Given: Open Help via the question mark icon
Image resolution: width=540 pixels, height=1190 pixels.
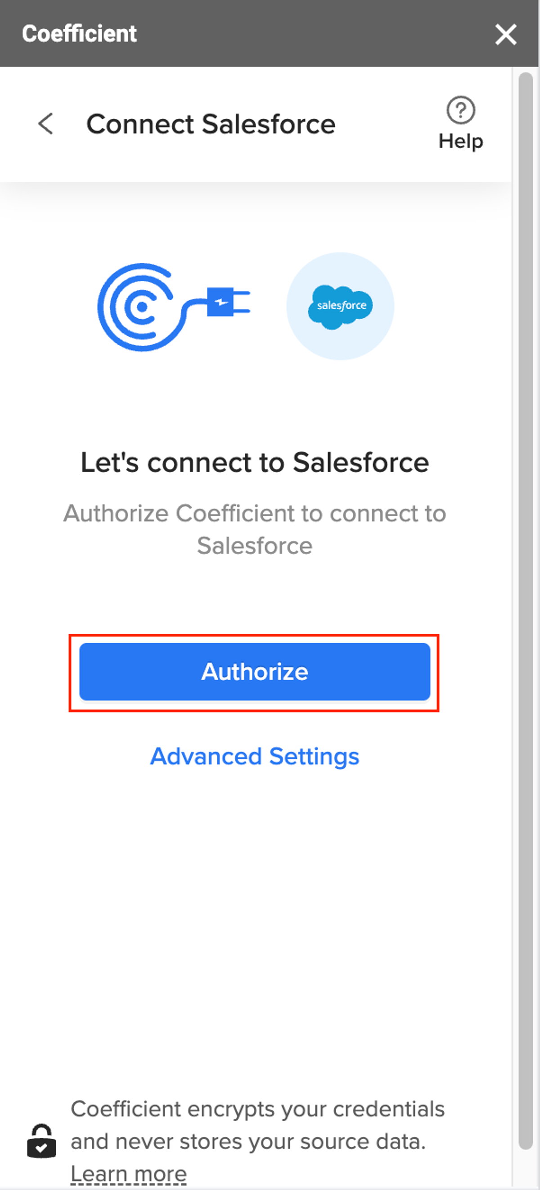Looking at the screenshot, I should pos(460,110).
